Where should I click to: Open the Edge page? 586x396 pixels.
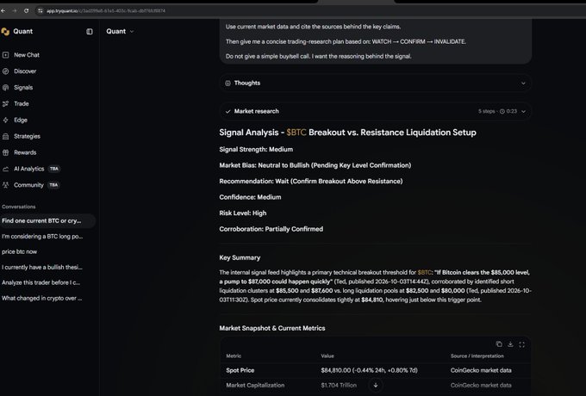(x=21, y=121)
